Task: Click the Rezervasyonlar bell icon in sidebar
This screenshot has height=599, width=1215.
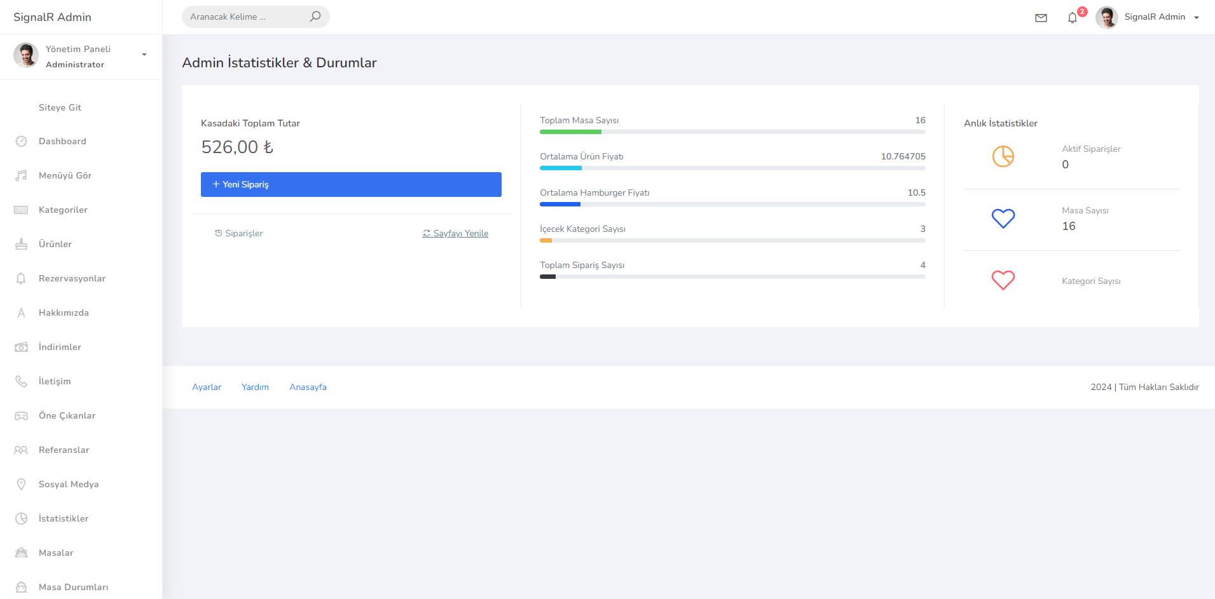Action: click(21, 278)
